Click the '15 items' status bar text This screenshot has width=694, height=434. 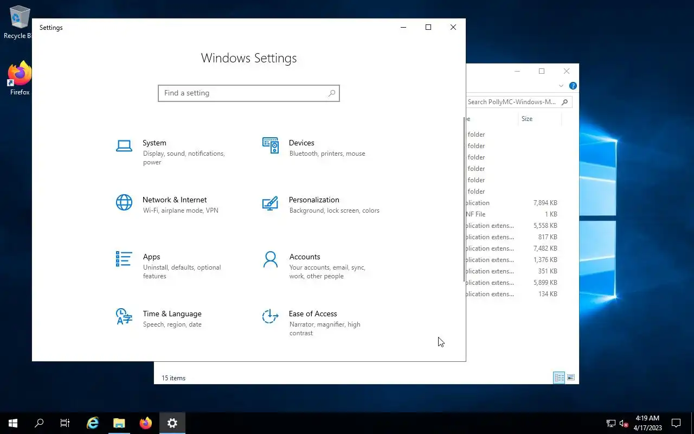point(173,378)
